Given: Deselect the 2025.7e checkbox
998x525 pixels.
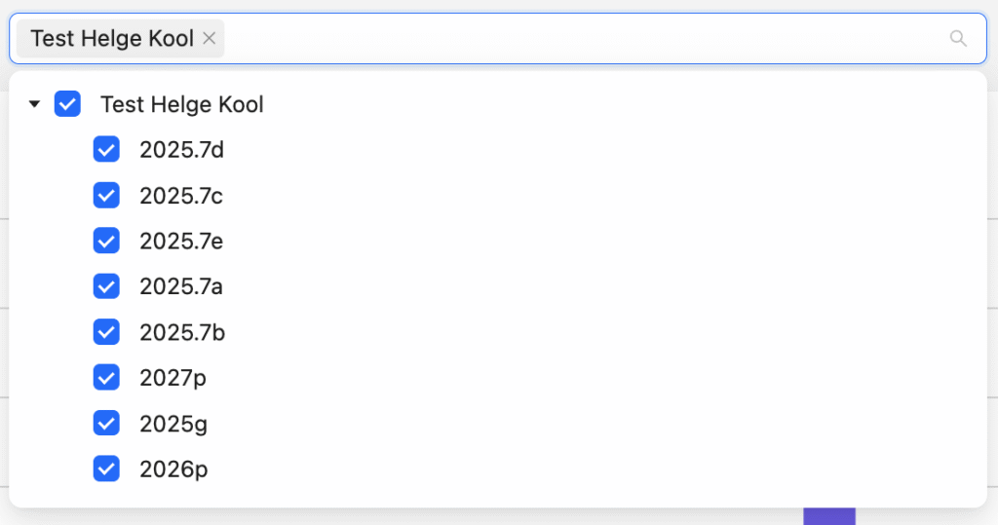Looking at the screenshot, I should point(106,241).
